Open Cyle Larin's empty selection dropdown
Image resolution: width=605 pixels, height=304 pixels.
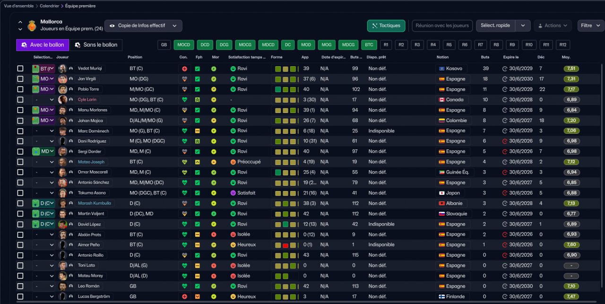point(43,100)
